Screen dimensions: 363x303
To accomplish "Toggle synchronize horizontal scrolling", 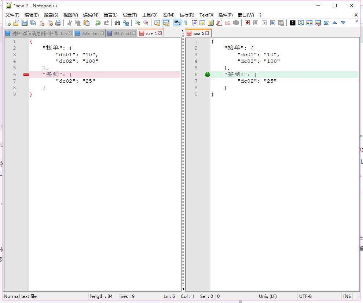I will click(x=166, y=23).
